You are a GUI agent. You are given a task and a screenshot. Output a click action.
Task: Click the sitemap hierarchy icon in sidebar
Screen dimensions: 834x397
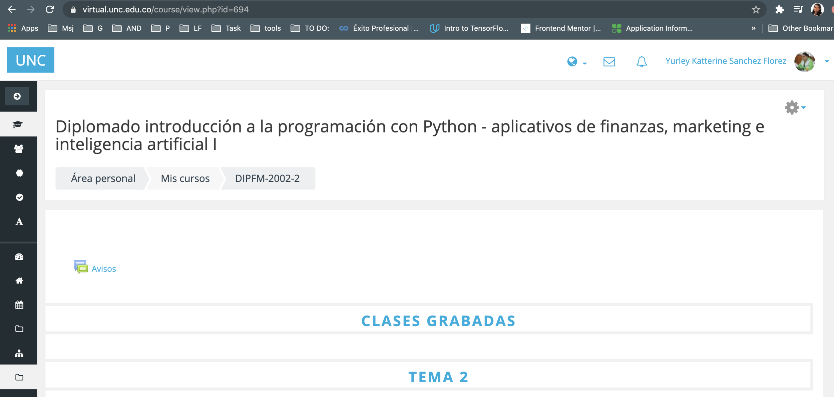[19, 353]
